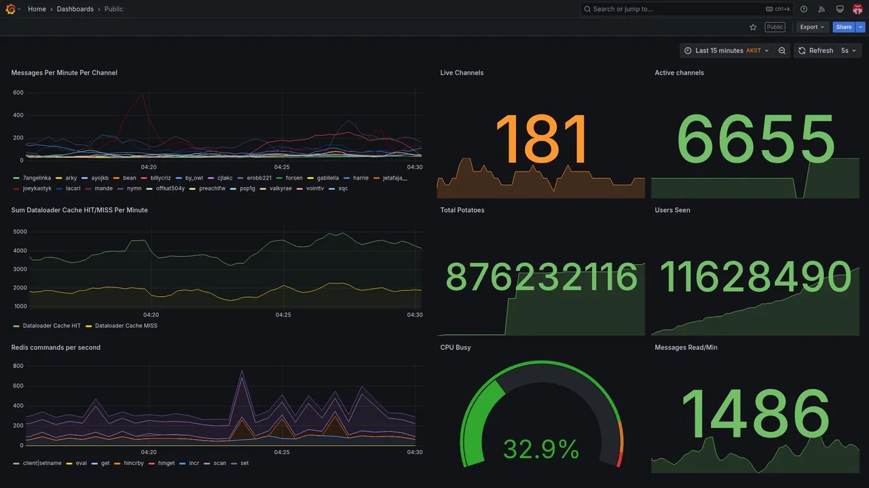
Task: Open the help question-mark icon
Action: click(x=804, y=9)
